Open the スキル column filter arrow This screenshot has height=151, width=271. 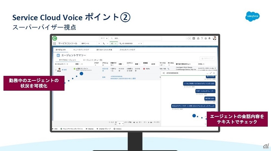[x=204, y=64]
